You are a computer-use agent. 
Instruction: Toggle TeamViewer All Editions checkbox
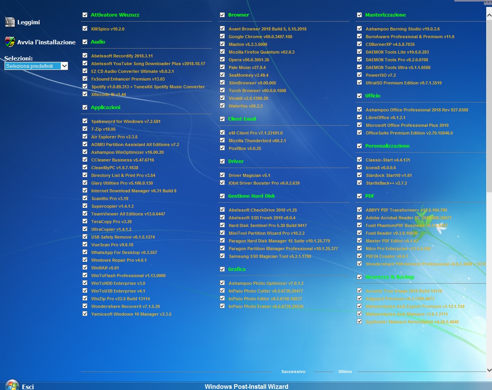[x=85, y=213]
